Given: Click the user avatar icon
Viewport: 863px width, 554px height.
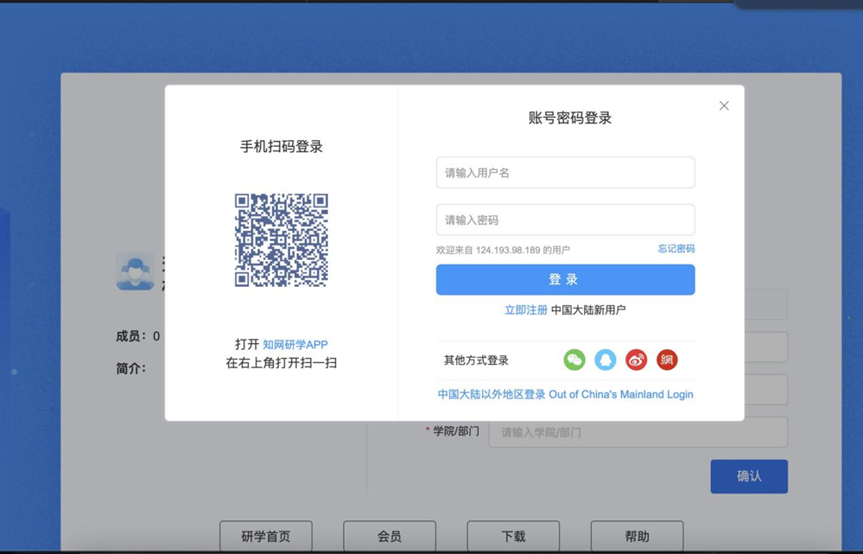Looking at the screenshot, I should point(135,271).
